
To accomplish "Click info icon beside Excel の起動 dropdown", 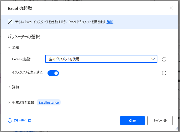I will (164, 59).
